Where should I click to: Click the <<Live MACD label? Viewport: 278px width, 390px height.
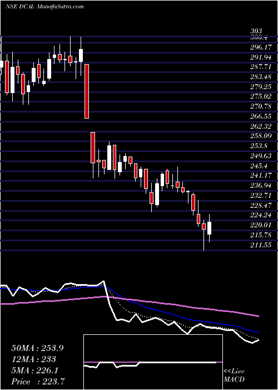tap(234, 376)
